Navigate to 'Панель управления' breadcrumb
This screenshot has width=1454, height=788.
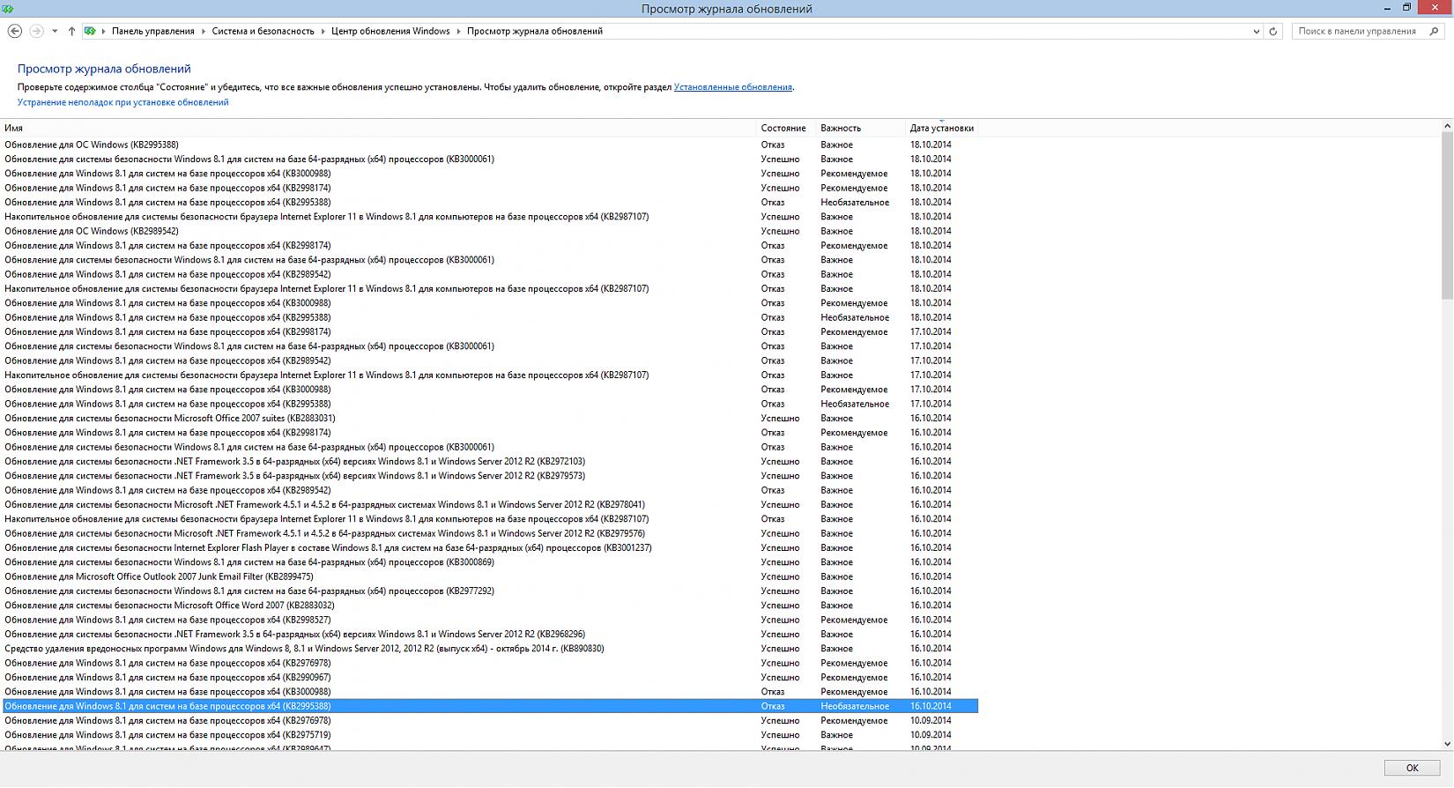click(x=153, y=31)
